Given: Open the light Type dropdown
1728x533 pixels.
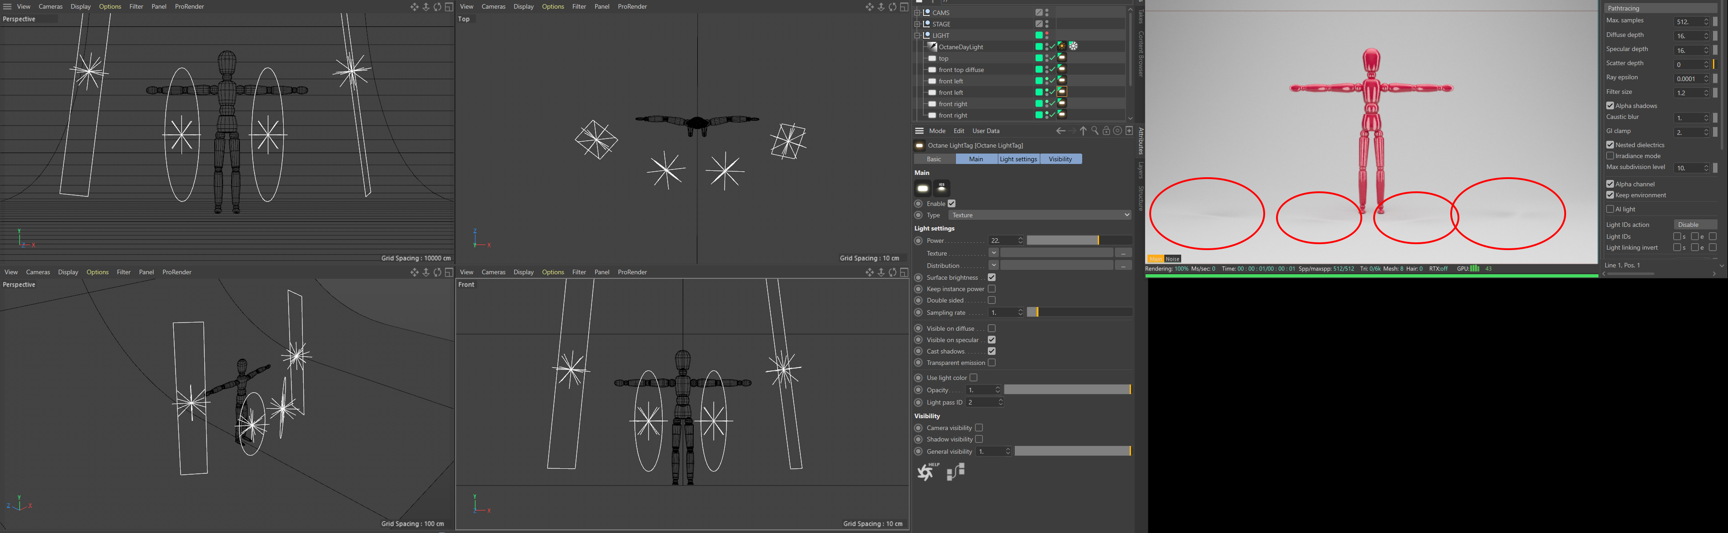Looking at the screenshot, I should [x=1039, y=215].
